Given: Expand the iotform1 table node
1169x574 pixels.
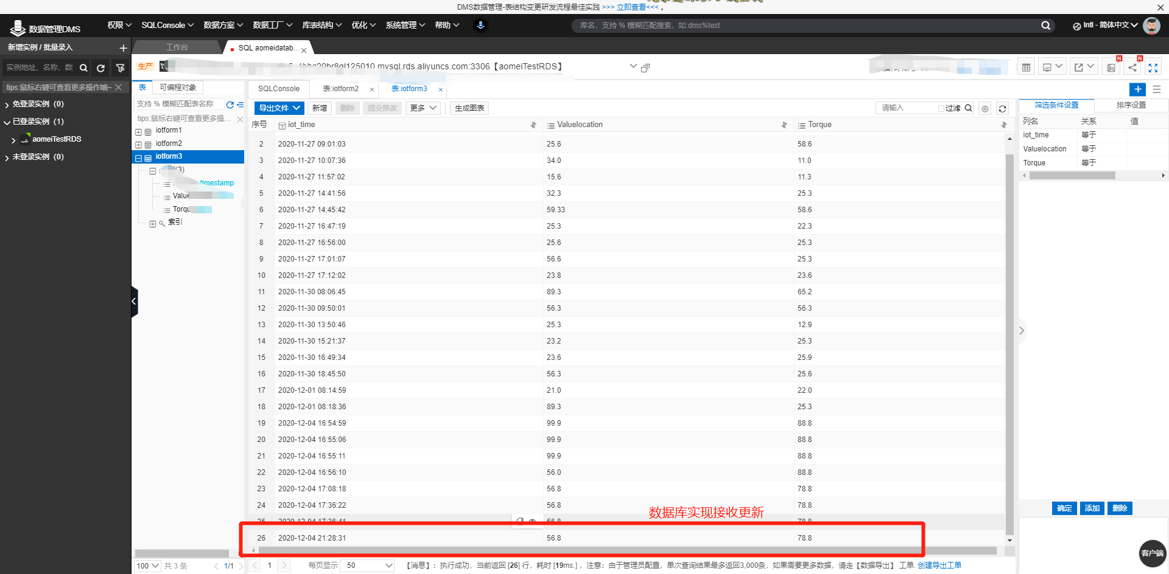Looking at the screenshot, I should click(138, 131).
